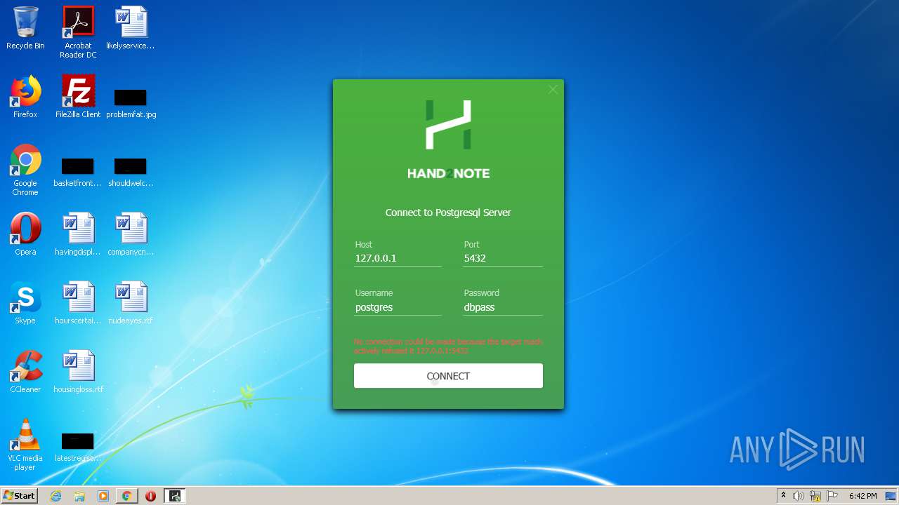
Task: Show hidden system tray icons
Action: click(783, 496)
